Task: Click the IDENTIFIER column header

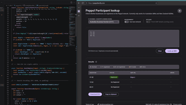Action: click(93, 73)
